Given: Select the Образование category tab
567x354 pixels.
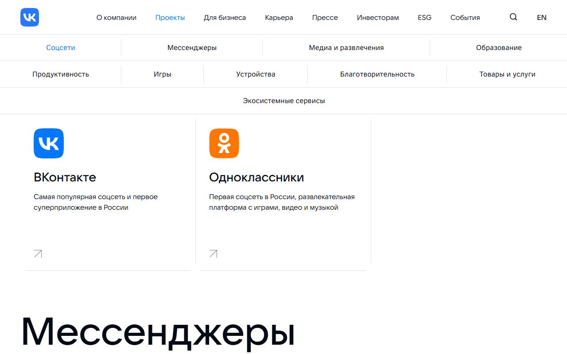Looking at the screenshot, I should (x=499, y=48).
